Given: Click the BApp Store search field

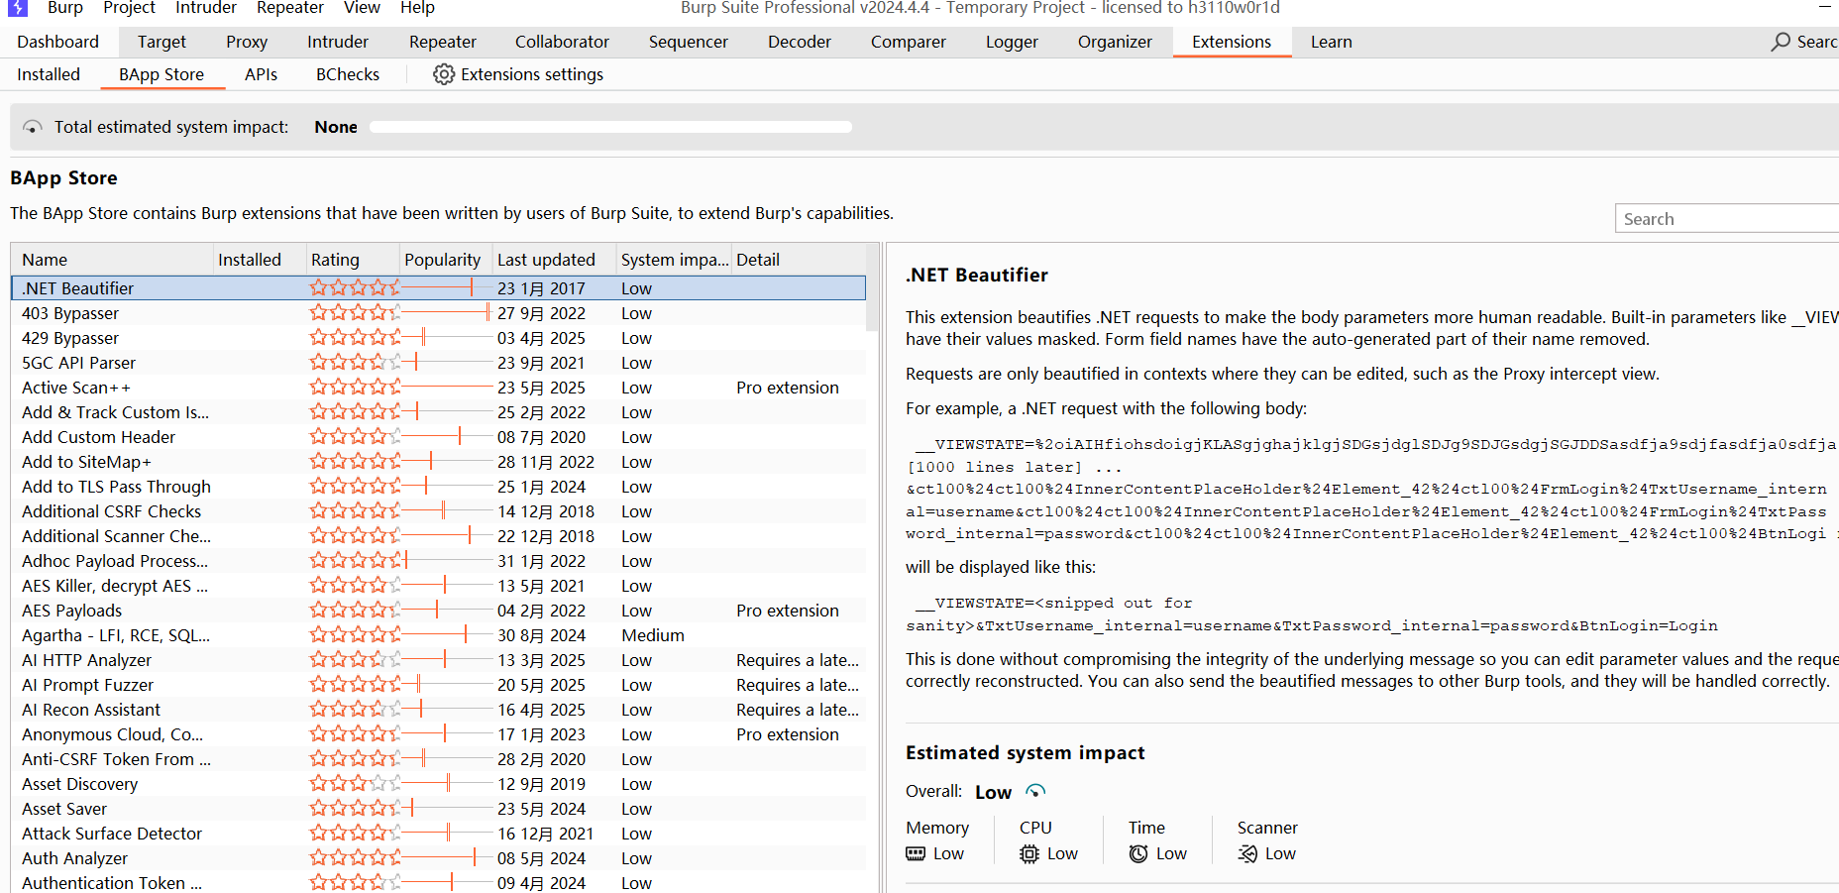Looking at the screenshot, I should click(x=1727, y=219).
